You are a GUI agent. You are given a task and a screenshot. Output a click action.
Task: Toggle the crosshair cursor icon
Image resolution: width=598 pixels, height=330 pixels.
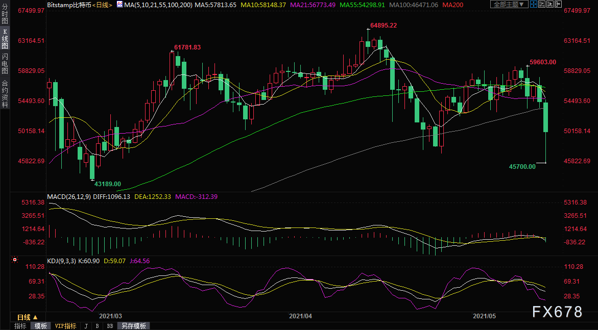pos(534,4)
